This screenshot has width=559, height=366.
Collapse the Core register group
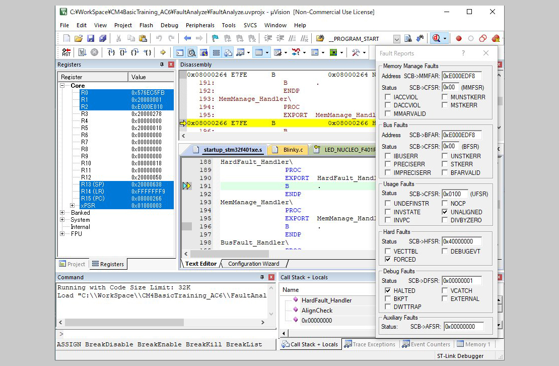62,86
